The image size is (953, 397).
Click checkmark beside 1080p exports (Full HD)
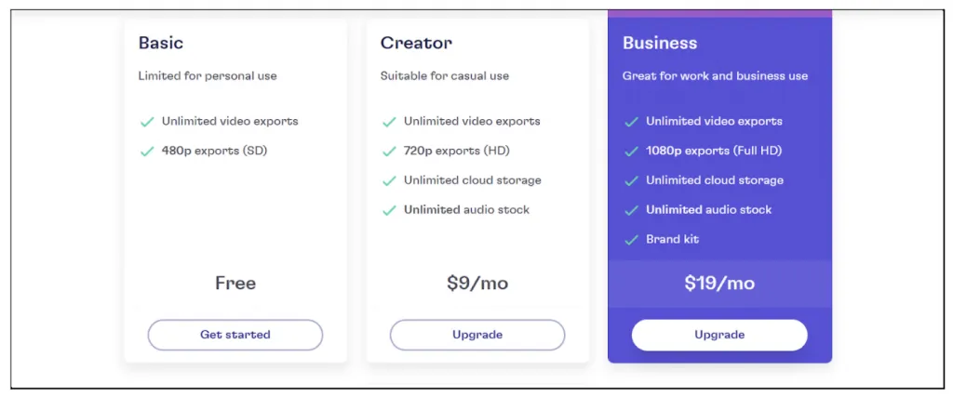631,152
